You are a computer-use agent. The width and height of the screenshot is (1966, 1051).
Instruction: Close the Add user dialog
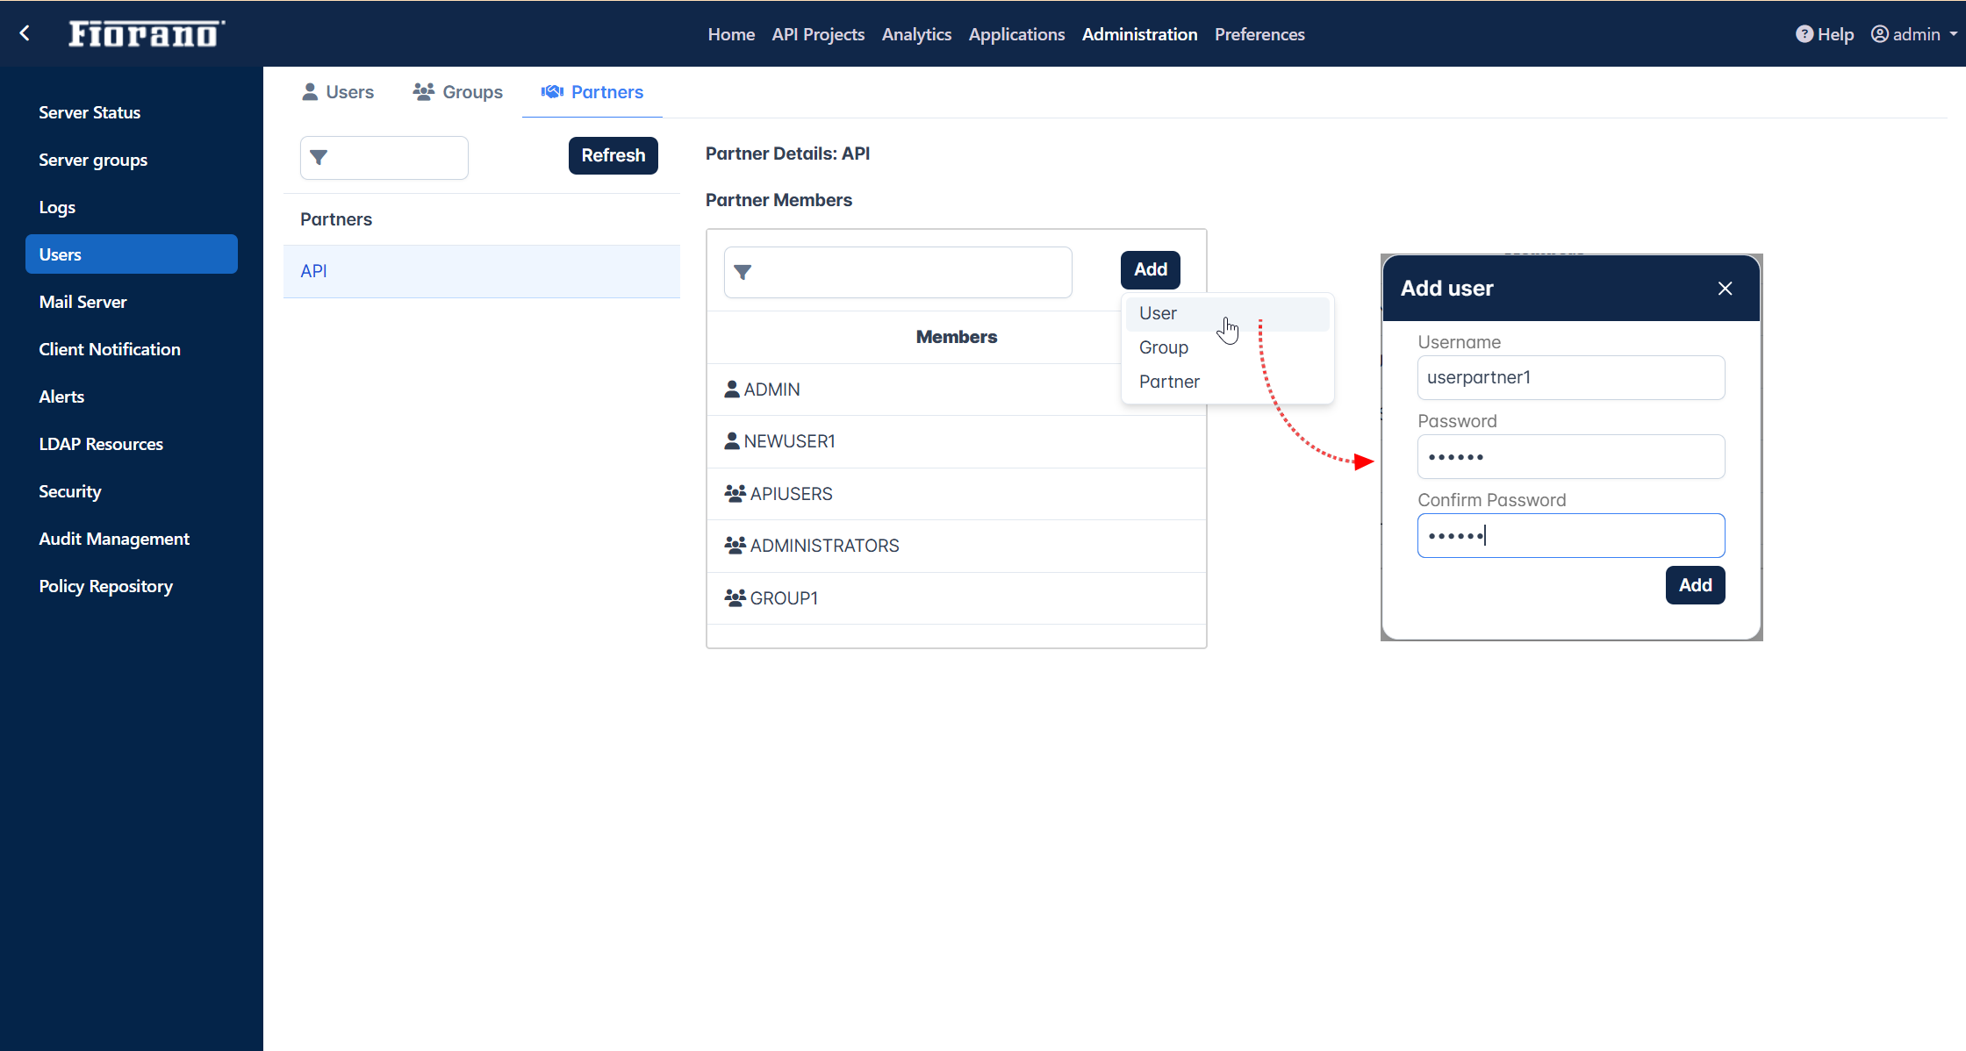tap(1725, 289)
